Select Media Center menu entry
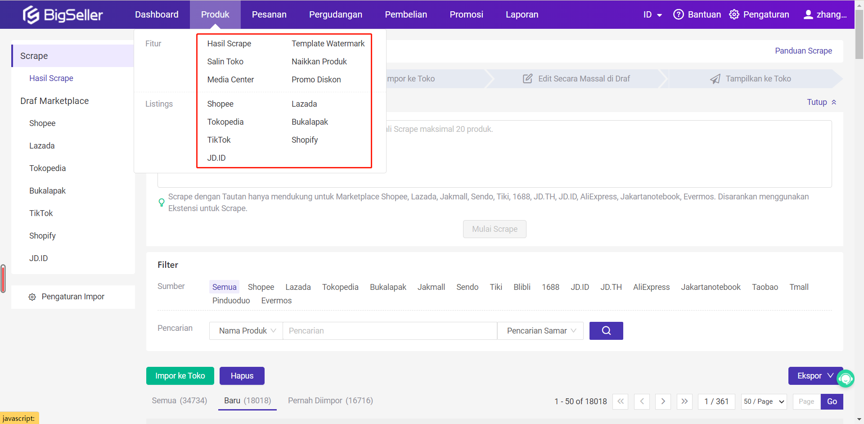The width and height of the screenshot is (864, 424). tap(230, 80)
